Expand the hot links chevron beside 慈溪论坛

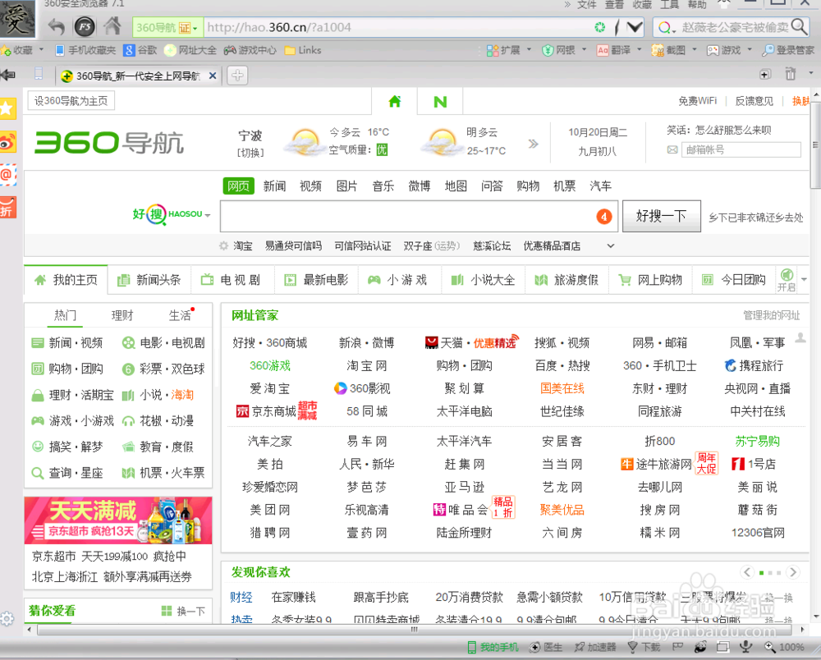(610, 245)
